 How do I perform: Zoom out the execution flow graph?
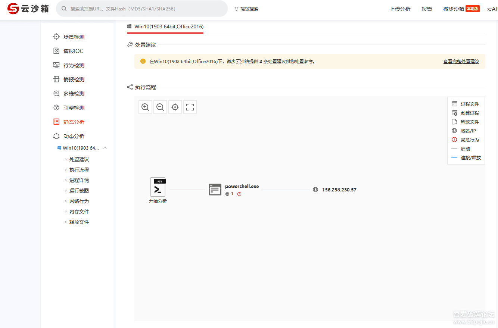[x=160, y=107]
